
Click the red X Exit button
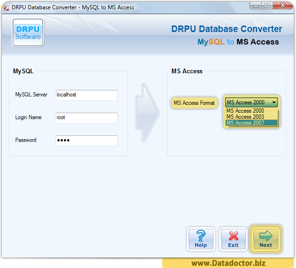click(x=233, y=239)
